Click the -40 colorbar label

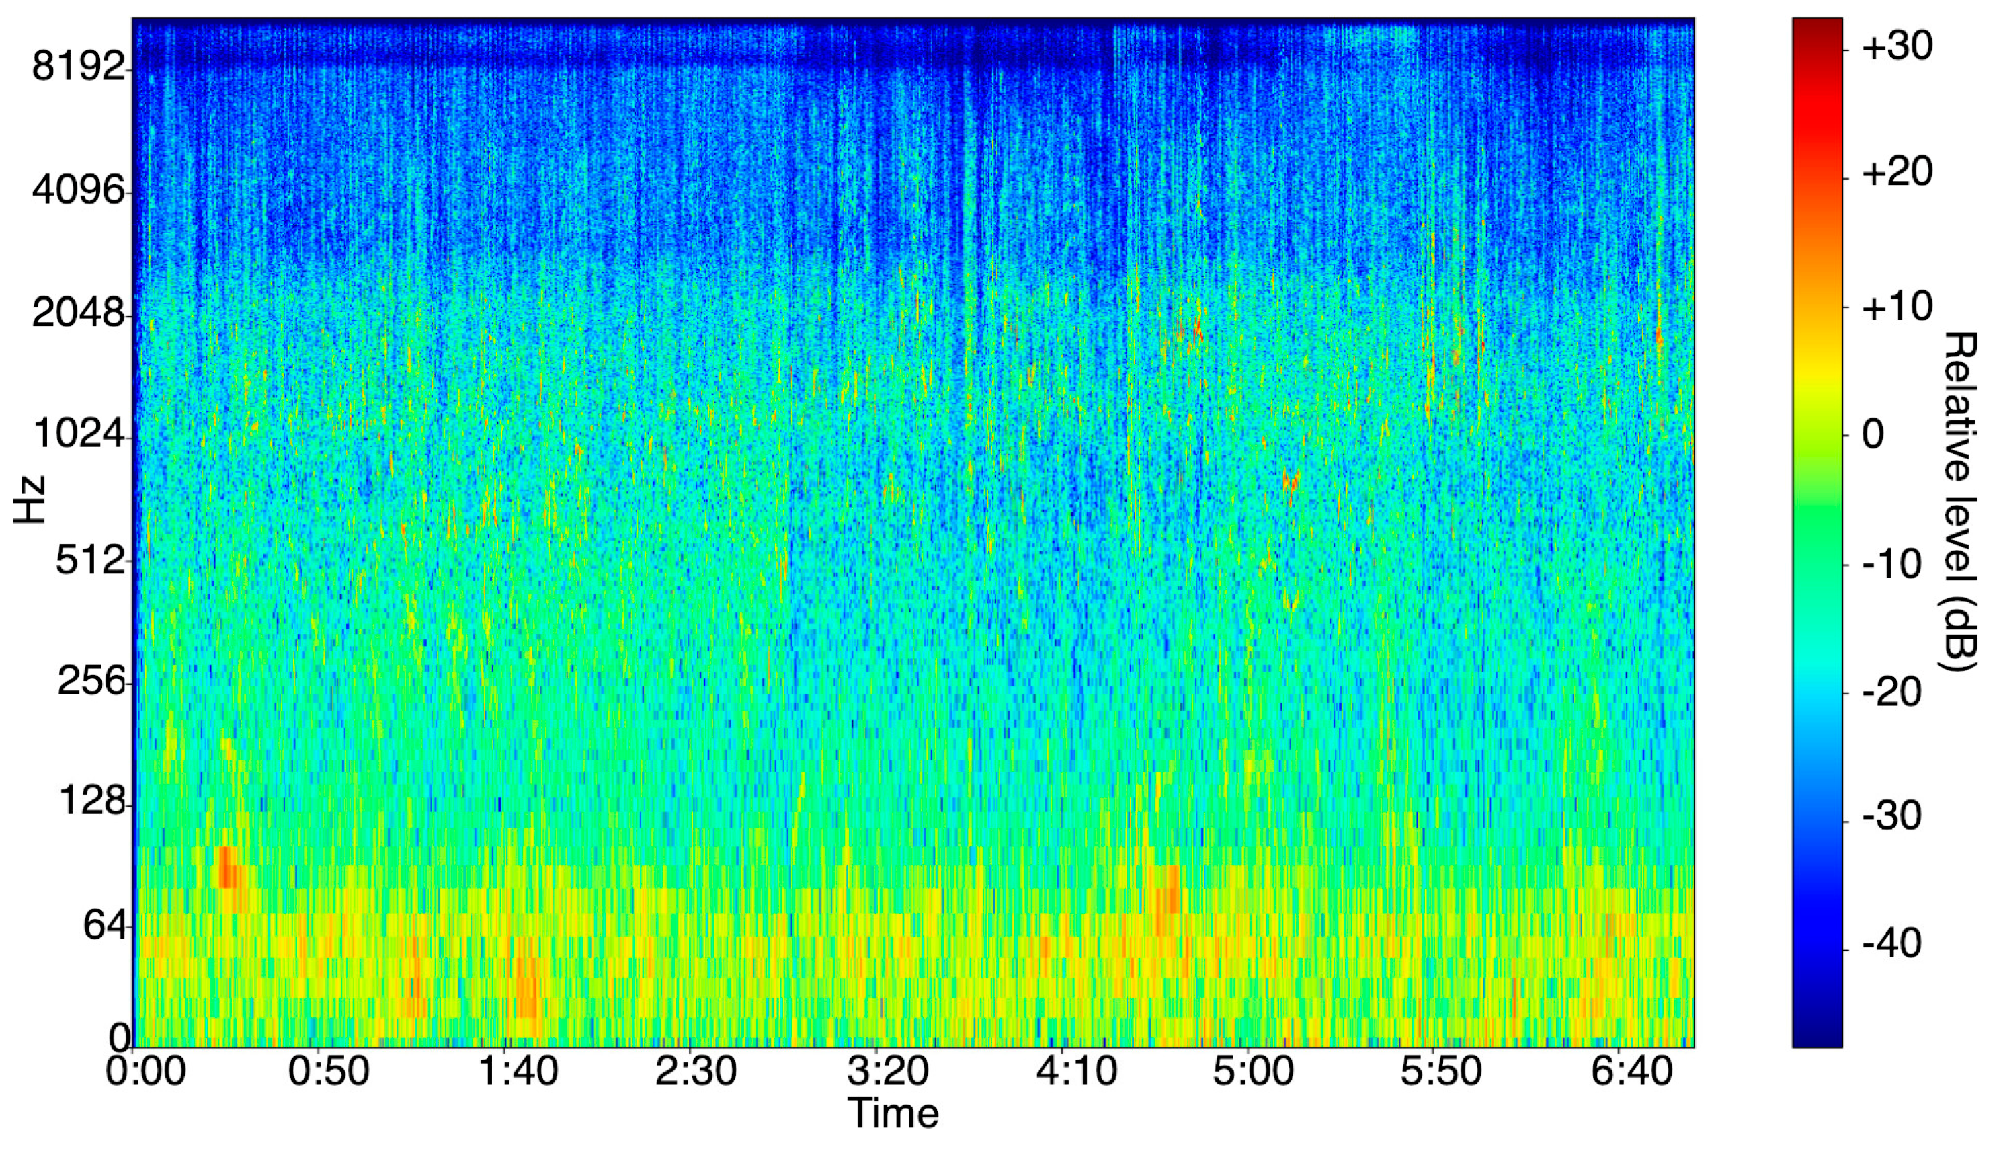tap(1892, 944)
